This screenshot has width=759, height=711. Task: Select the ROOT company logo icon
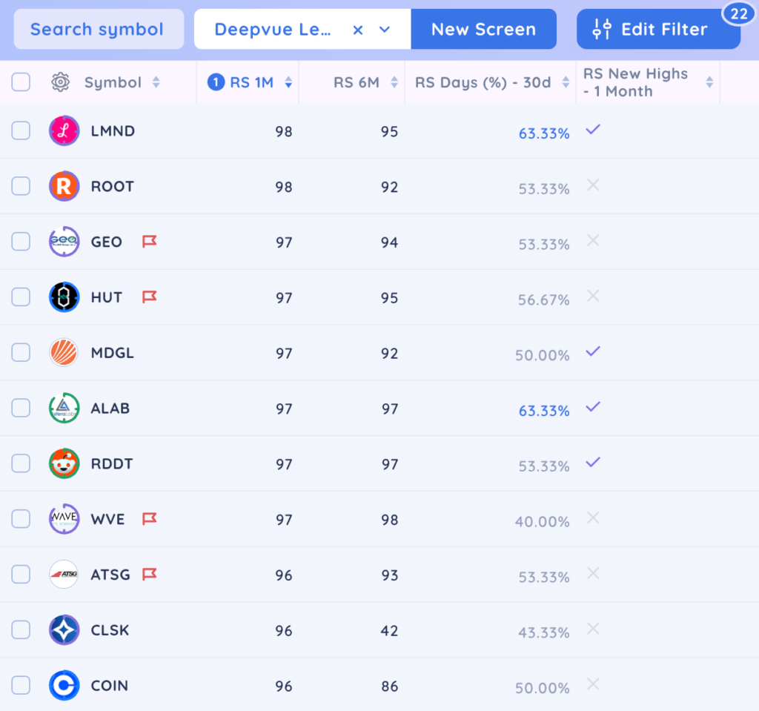coord(64,186)
